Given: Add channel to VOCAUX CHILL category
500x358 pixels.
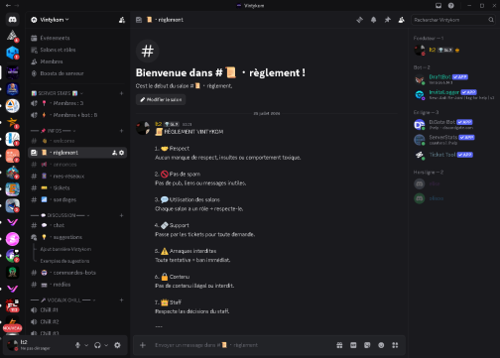Looking at the screenshot, I should pyautogui.click(x=121, y=300).
